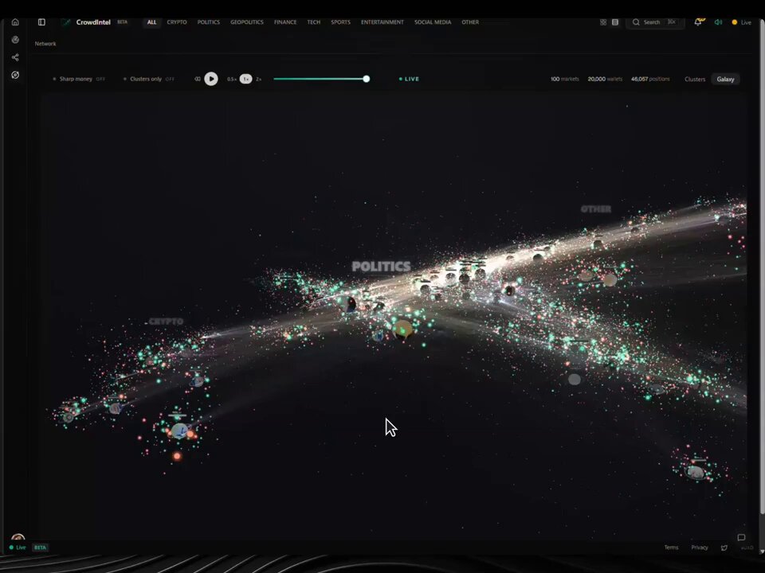
Task: Open the CRYPTO category tab
Action: click(177, 22)
